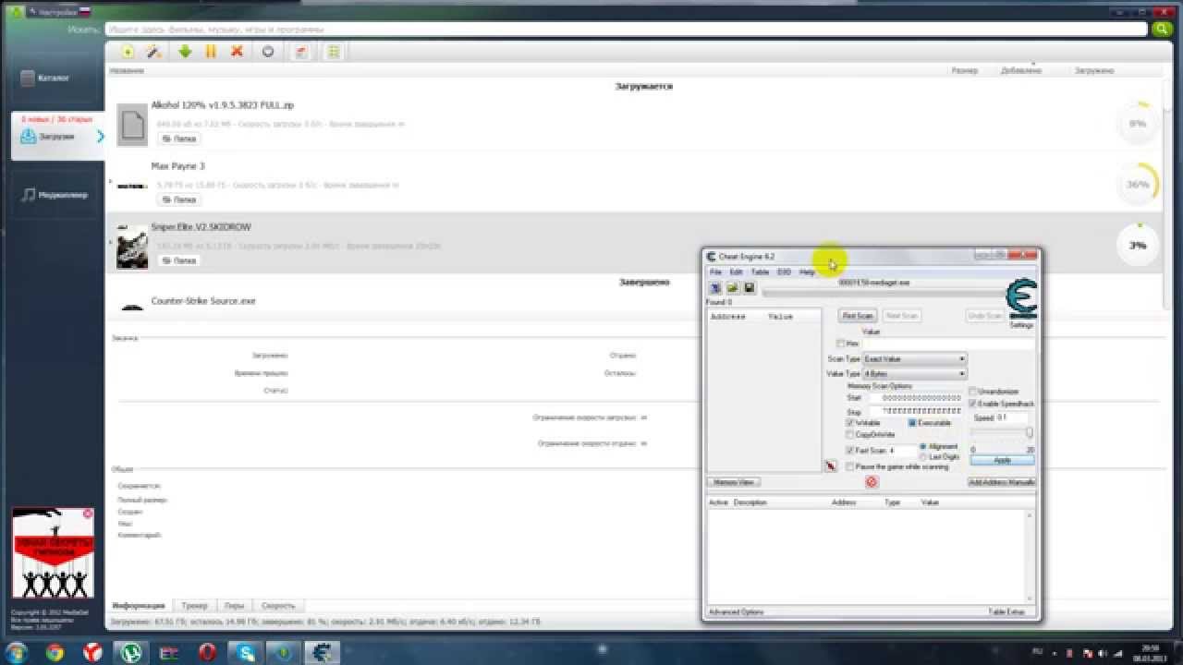Screen dimensions: 1183x665
Task: Expand the Max Payne 3 download row arrow
Action: (x=110, y=183)
